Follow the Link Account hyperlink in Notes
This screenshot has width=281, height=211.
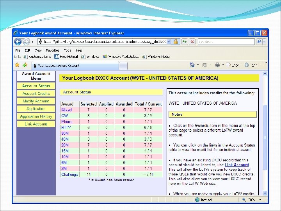tap(237, 165)
